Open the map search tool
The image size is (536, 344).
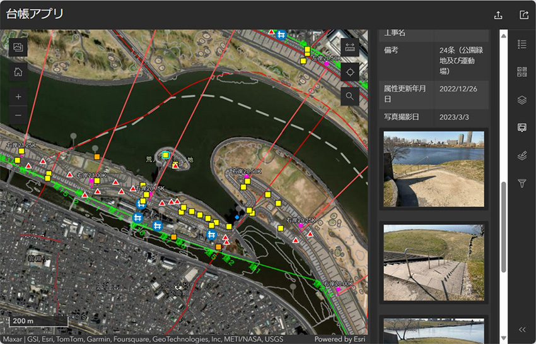(x=350, y=96)
